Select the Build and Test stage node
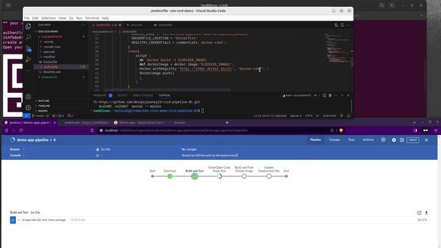441x248 pixels. [x=194, y=176]
